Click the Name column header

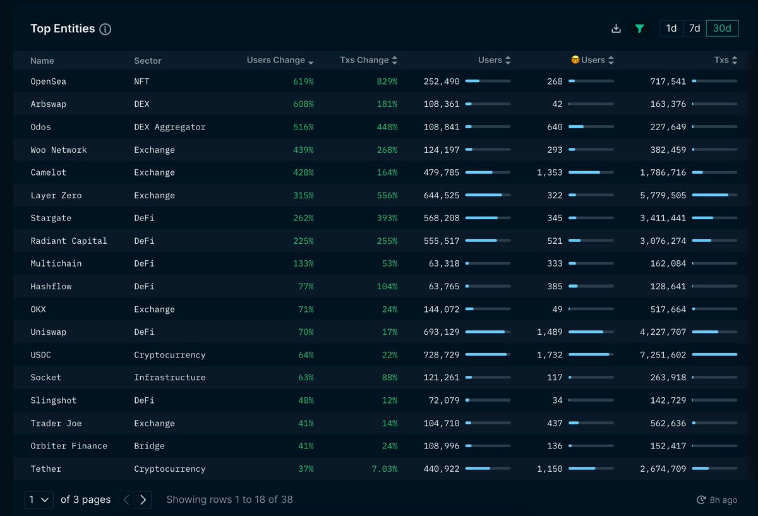(42, 61)
